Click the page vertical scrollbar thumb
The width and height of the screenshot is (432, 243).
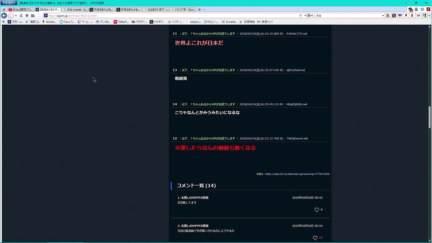pos(430,117)
